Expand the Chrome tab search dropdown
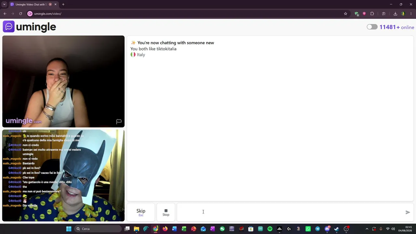This screenshot has height=234, width=416. click(4, 5)
